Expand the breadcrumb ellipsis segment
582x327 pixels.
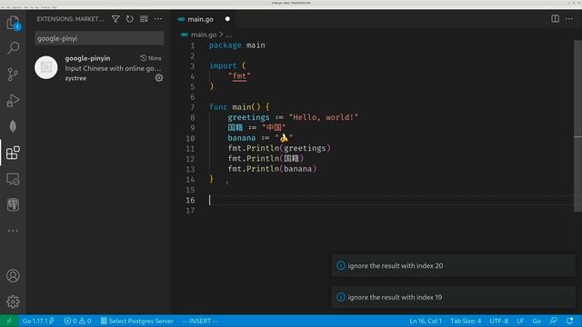(228, 35)
